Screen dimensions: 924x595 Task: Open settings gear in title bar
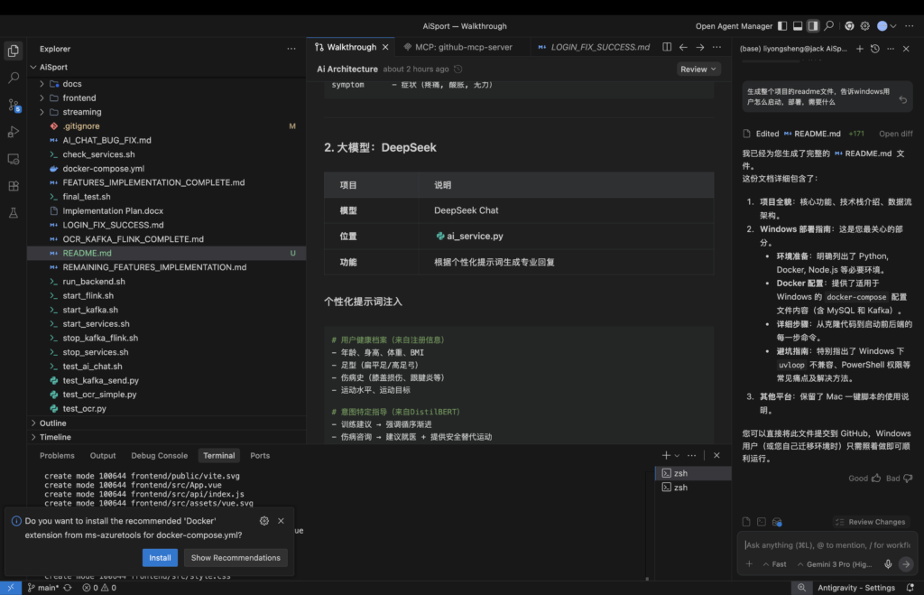[x=865, y=26]
